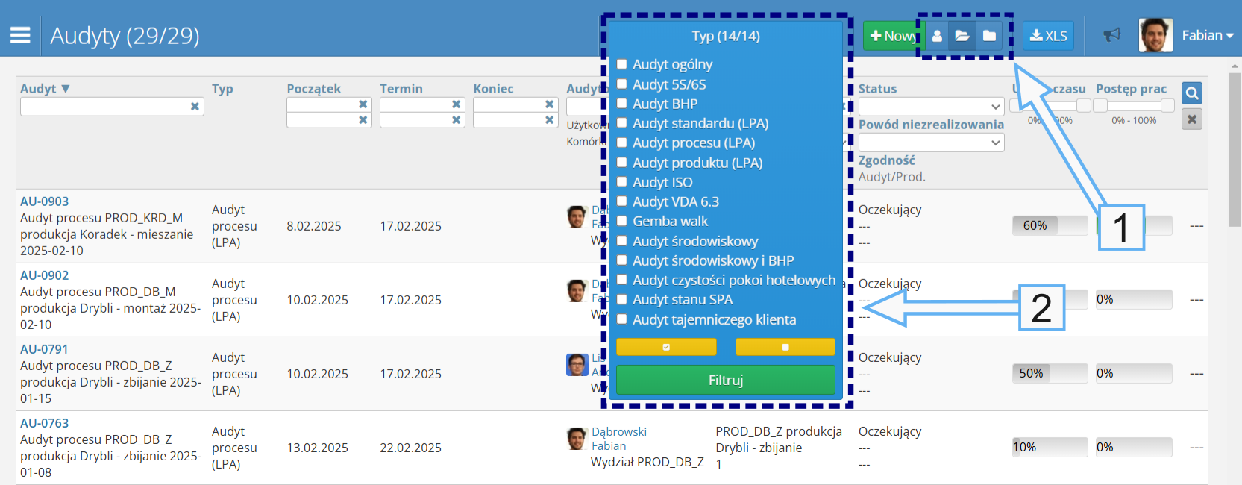Image resolution: width=1242 pixels, height=485 pixels.
Task: Expand the Powód niezrealizowania dropdown
Action: pos(931,143)
